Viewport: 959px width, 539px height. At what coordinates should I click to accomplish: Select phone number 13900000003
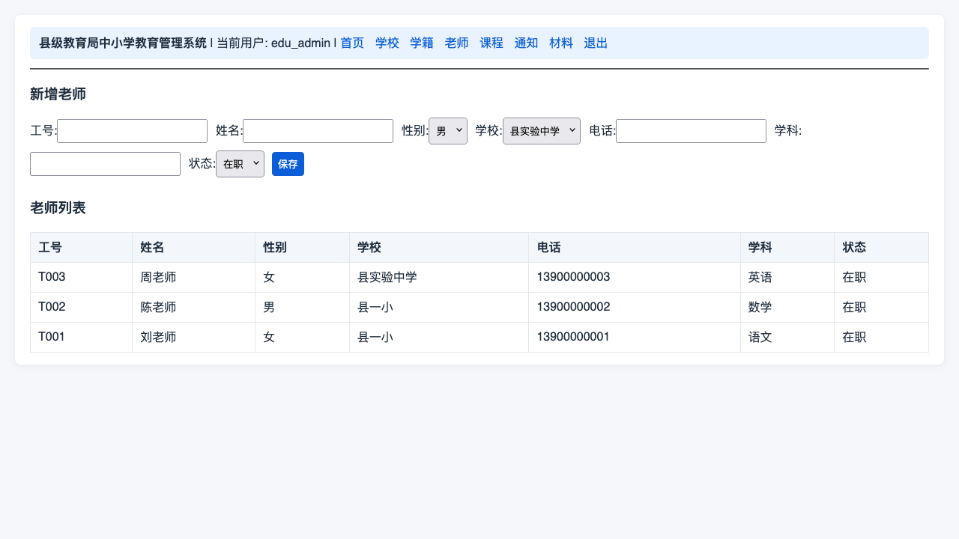(573, 277)
